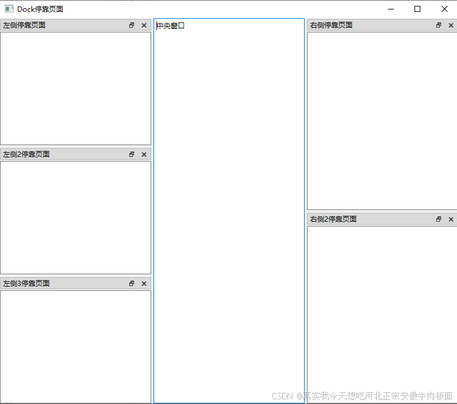Viewport: 457px width, 404px height.
Task: Click the 左侧3停靠页面 title bar label
Action: click(26, 284)
